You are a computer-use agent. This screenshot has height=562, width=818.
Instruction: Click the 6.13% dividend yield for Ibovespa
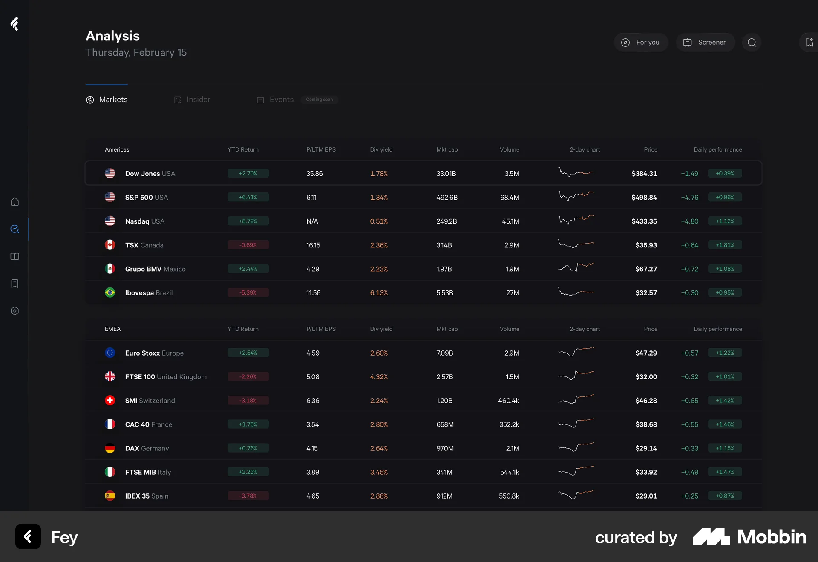(x=379, y=293)
